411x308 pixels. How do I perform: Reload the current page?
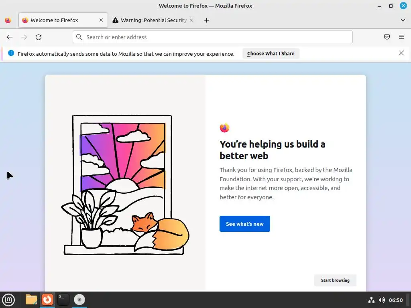pos(39,37)
